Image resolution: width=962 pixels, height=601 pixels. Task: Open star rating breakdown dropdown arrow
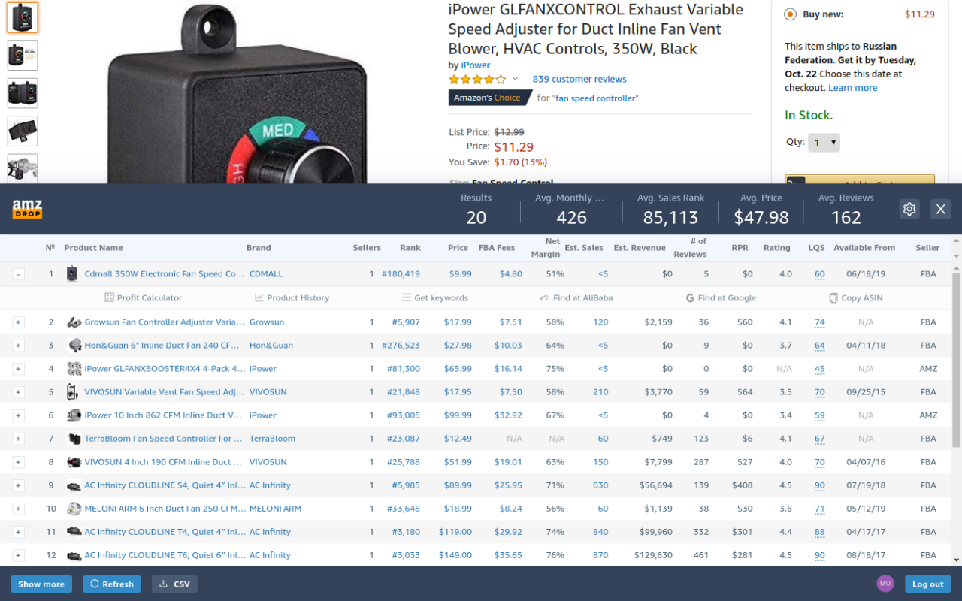pyautogui.click(x=515, y=79)
